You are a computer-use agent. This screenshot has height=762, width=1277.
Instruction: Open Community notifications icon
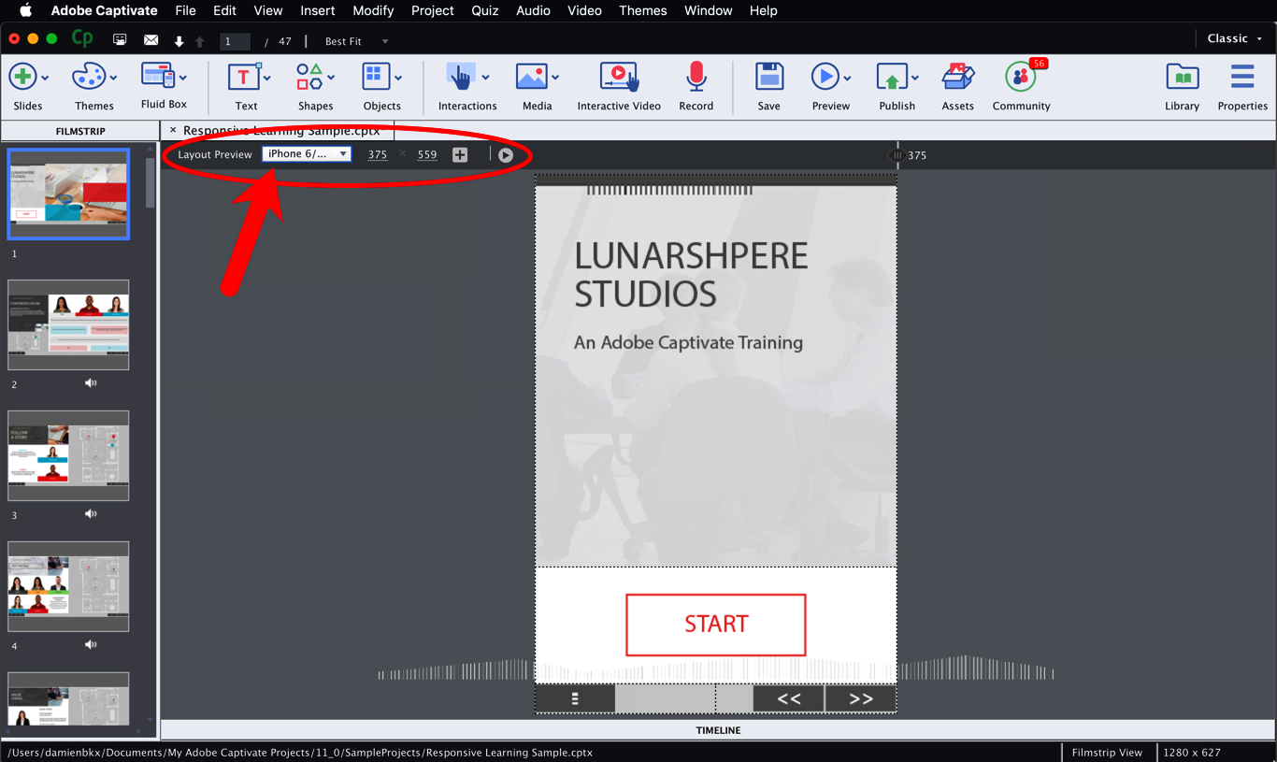pos(1020,77)
